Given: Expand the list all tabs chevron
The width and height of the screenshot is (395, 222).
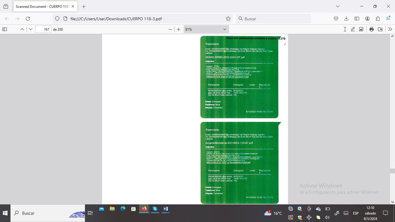Looking at the screenshot, I should click(337, 6).
